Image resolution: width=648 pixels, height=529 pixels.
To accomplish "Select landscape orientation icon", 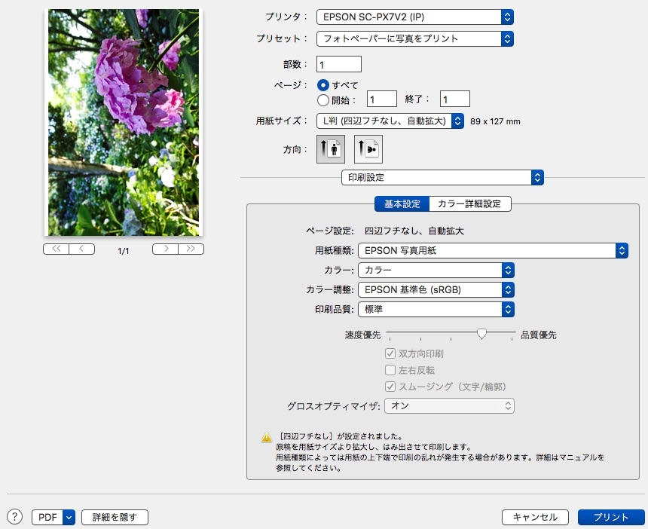I will [368, 148].
